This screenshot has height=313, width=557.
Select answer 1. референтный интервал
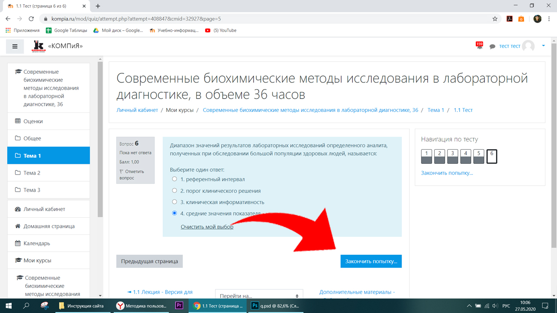[x=174, y=179]
